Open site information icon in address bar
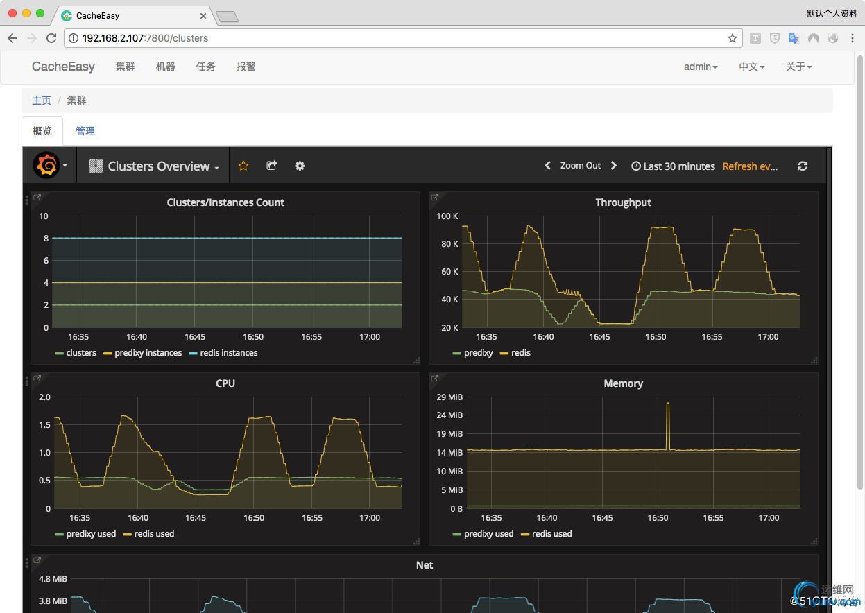This screenshot has width=865, height=613. point(74,38)
